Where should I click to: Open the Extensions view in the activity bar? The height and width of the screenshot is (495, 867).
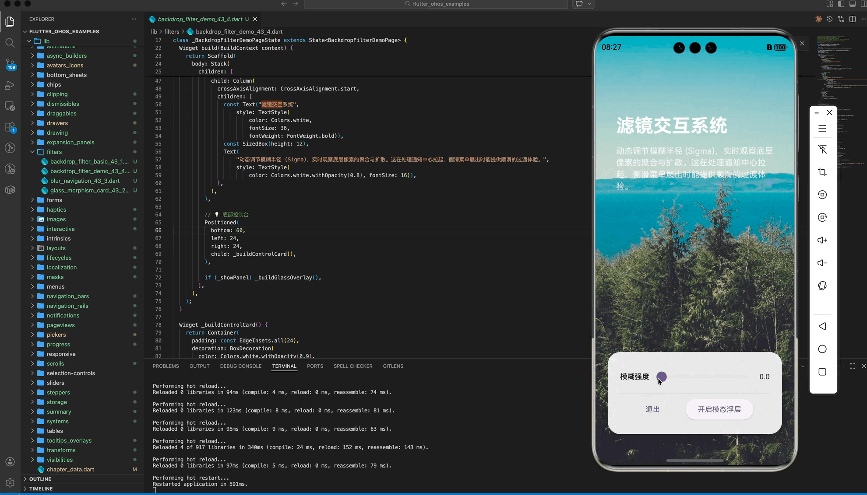pos(10,127)
